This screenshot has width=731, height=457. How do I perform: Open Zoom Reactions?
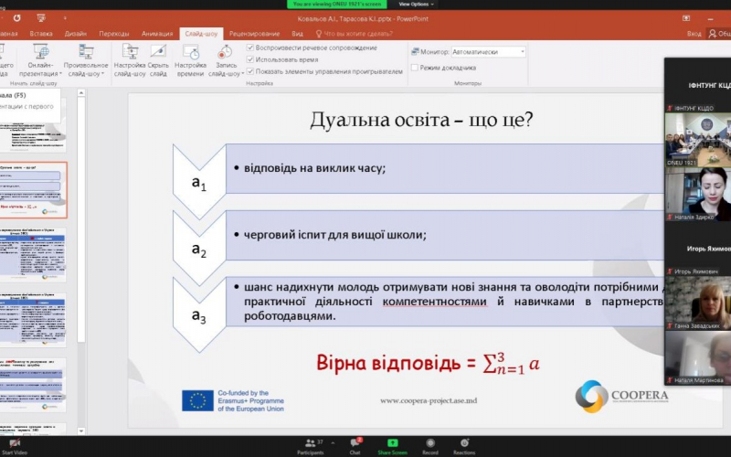click(464, 446)
